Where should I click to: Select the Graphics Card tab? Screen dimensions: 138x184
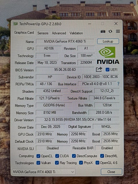click(24, 33)
